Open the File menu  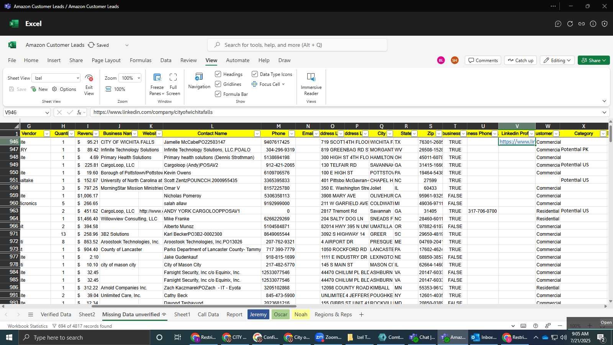click(12, 60)
